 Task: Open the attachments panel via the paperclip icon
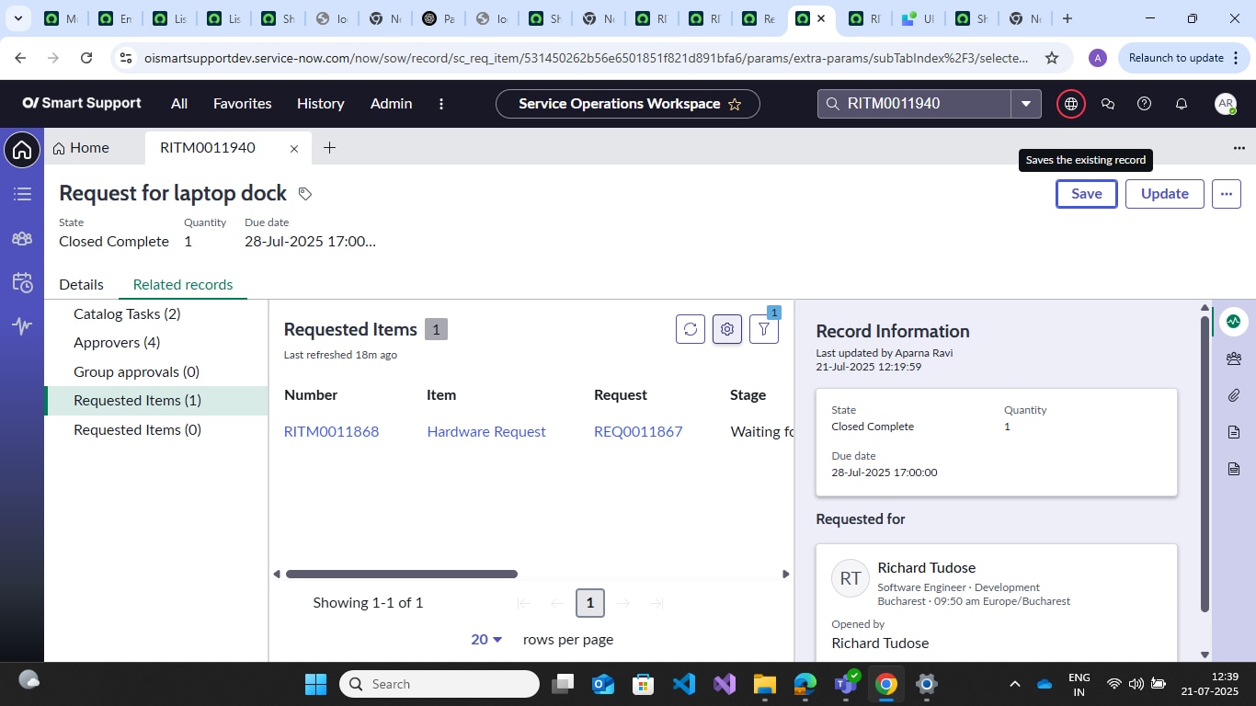(1234, 395)
